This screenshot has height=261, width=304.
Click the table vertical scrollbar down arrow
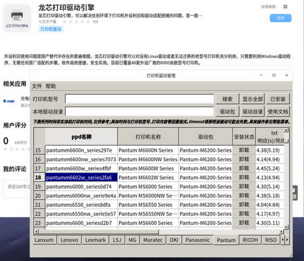[x=286, y=227]
